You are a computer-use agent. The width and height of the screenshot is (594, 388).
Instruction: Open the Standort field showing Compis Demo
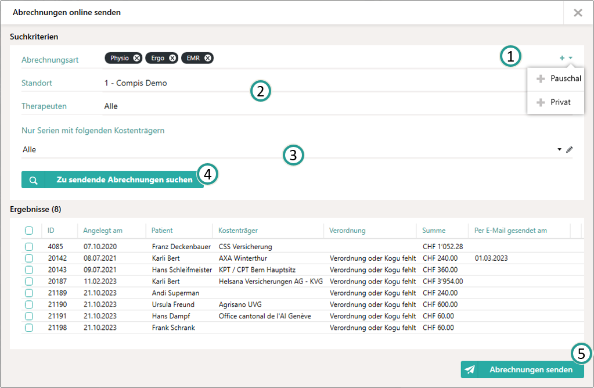(x=136, y=83)
